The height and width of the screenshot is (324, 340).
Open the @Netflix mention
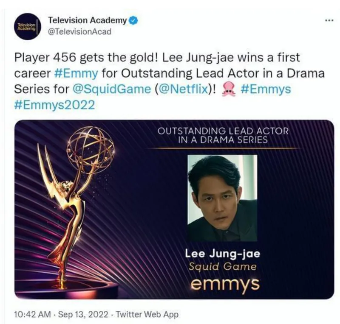click(184, 89)
